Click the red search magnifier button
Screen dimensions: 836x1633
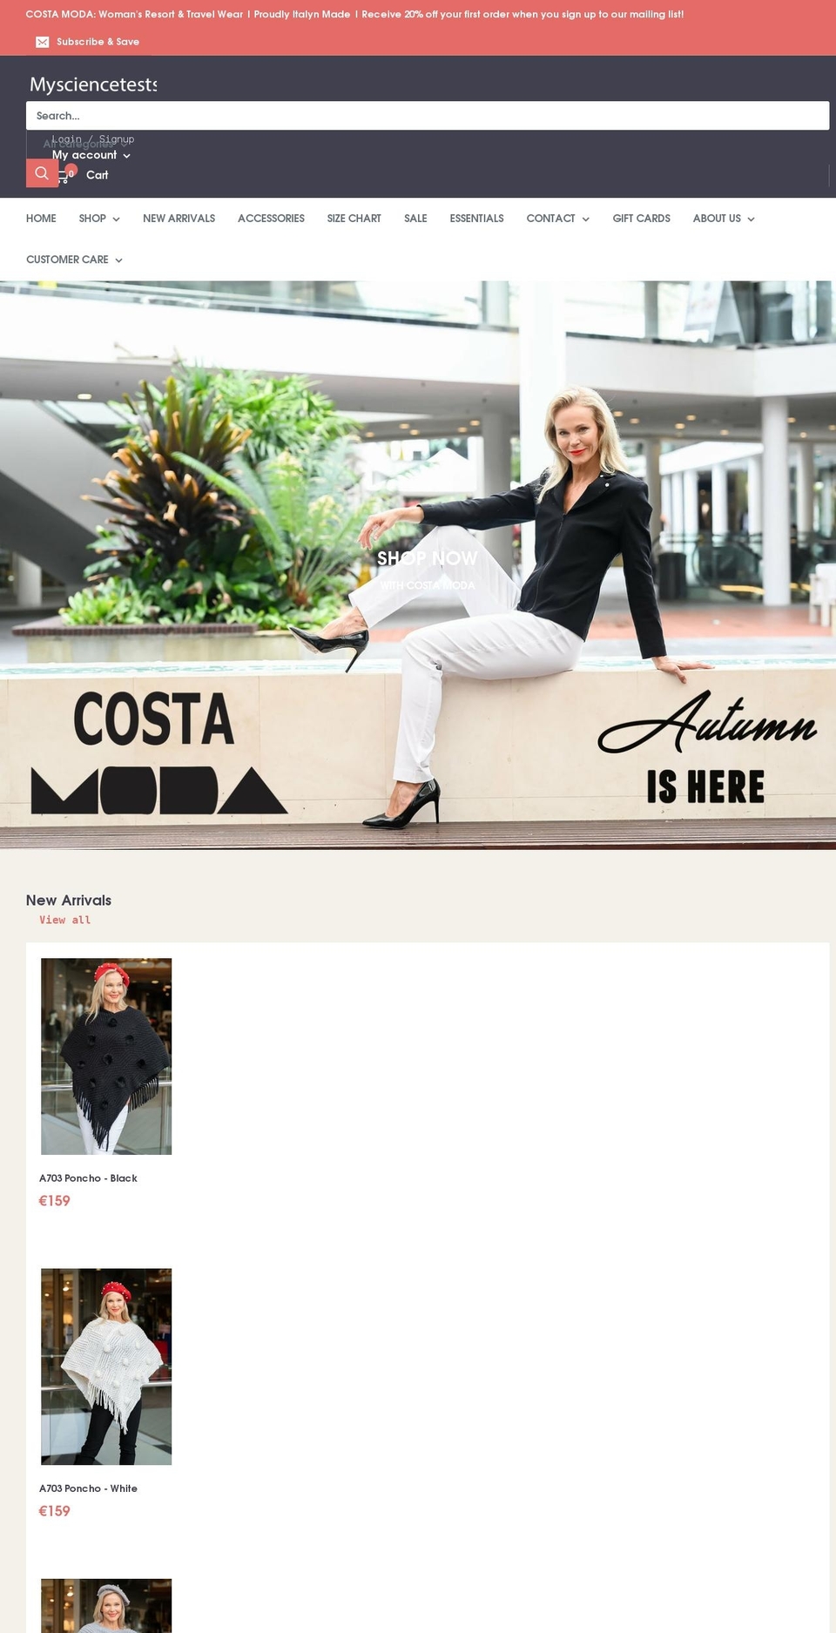[42, 173]
